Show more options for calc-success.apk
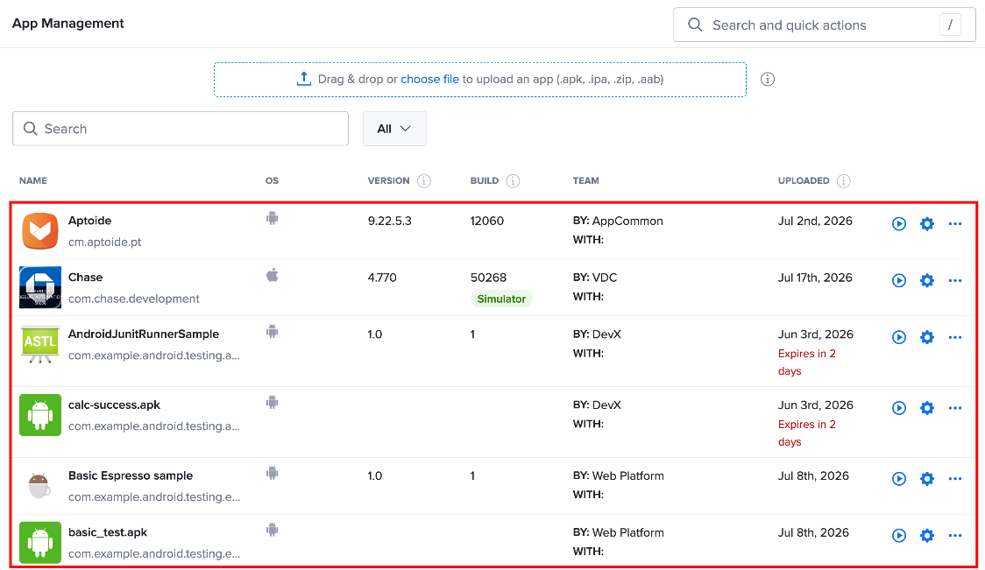This screenshot has width=985, height=570. [x=955, y=408]
